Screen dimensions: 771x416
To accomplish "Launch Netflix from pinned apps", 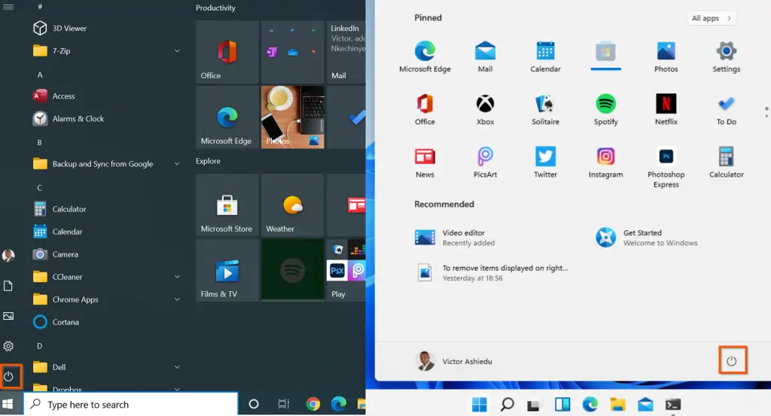I will click(x=666, y=110).
